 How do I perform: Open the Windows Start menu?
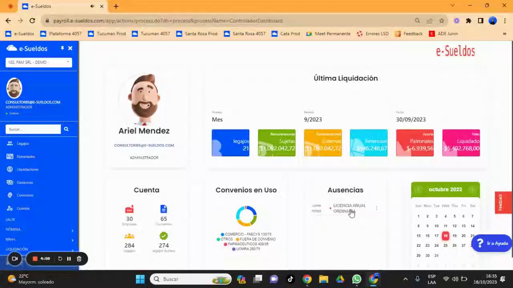(x=140, y=279)
